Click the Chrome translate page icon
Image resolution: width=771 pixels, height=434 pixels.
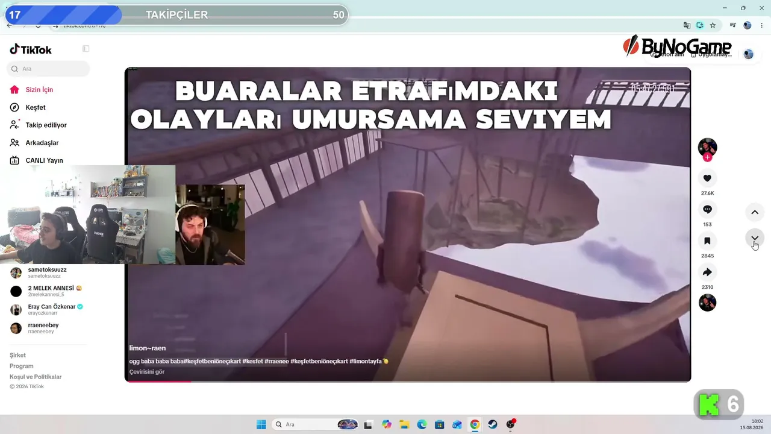pyautogui.click(x=687, y=25)
